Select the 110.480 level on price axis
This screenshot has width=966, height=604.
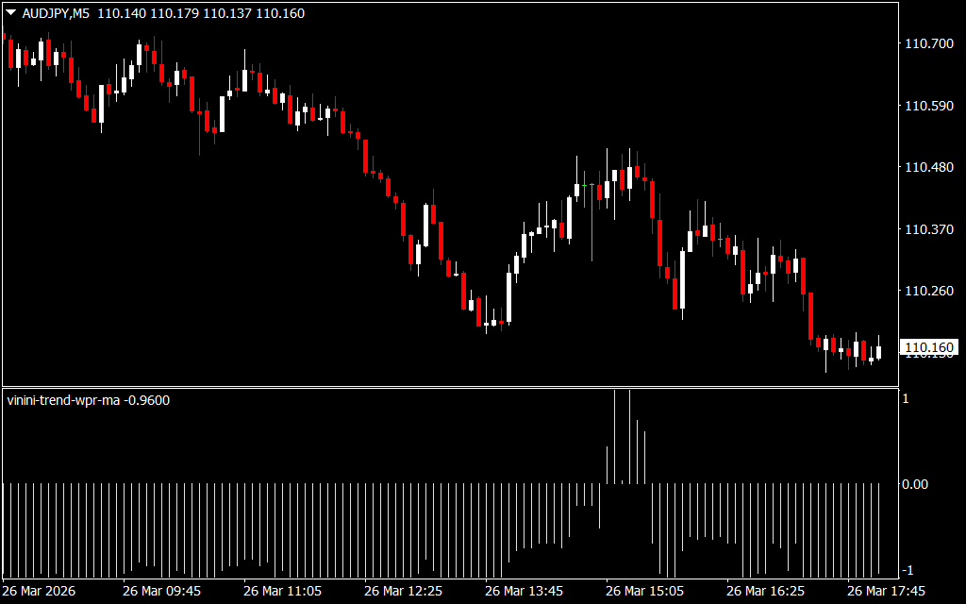tap(928, 168)
